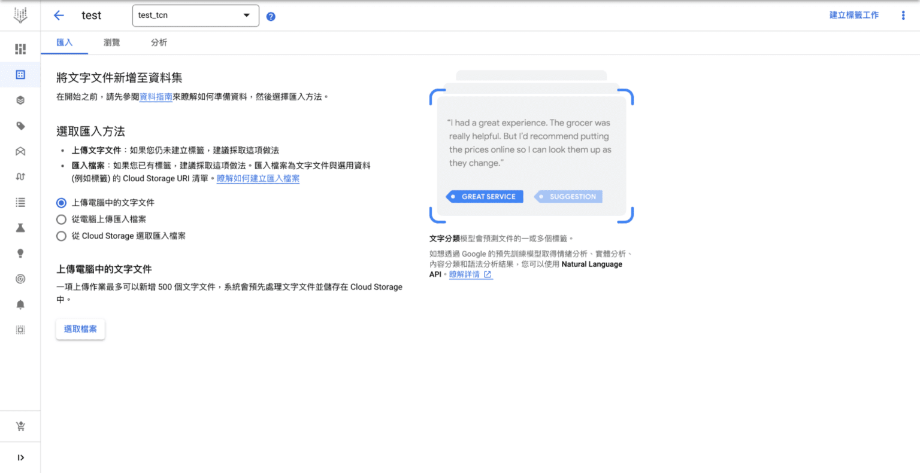The height and width of the screenshot is (473, 920).
Task: Select 上傳電腦中的文字文件 radio option
Action: [x=60, y=202]
